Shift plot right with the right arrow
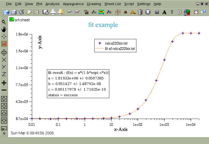 pyautogui.click(x=4, y=99)
